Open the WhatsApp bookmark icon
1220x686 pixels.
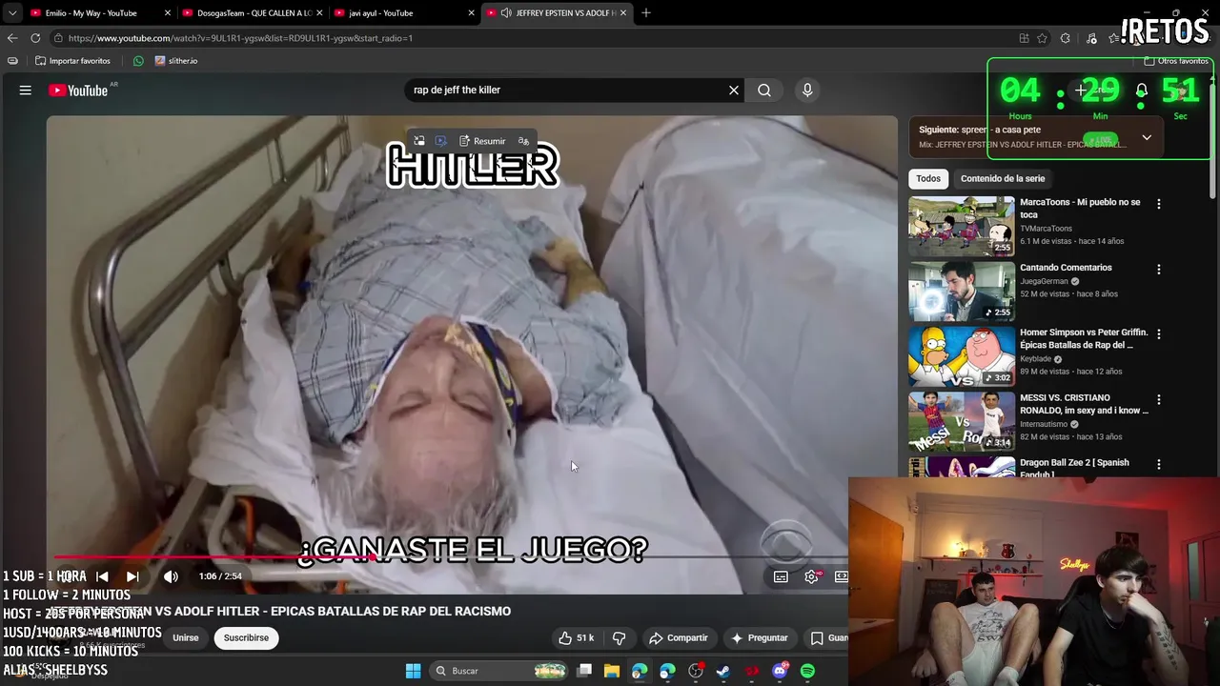pos(138,61)
